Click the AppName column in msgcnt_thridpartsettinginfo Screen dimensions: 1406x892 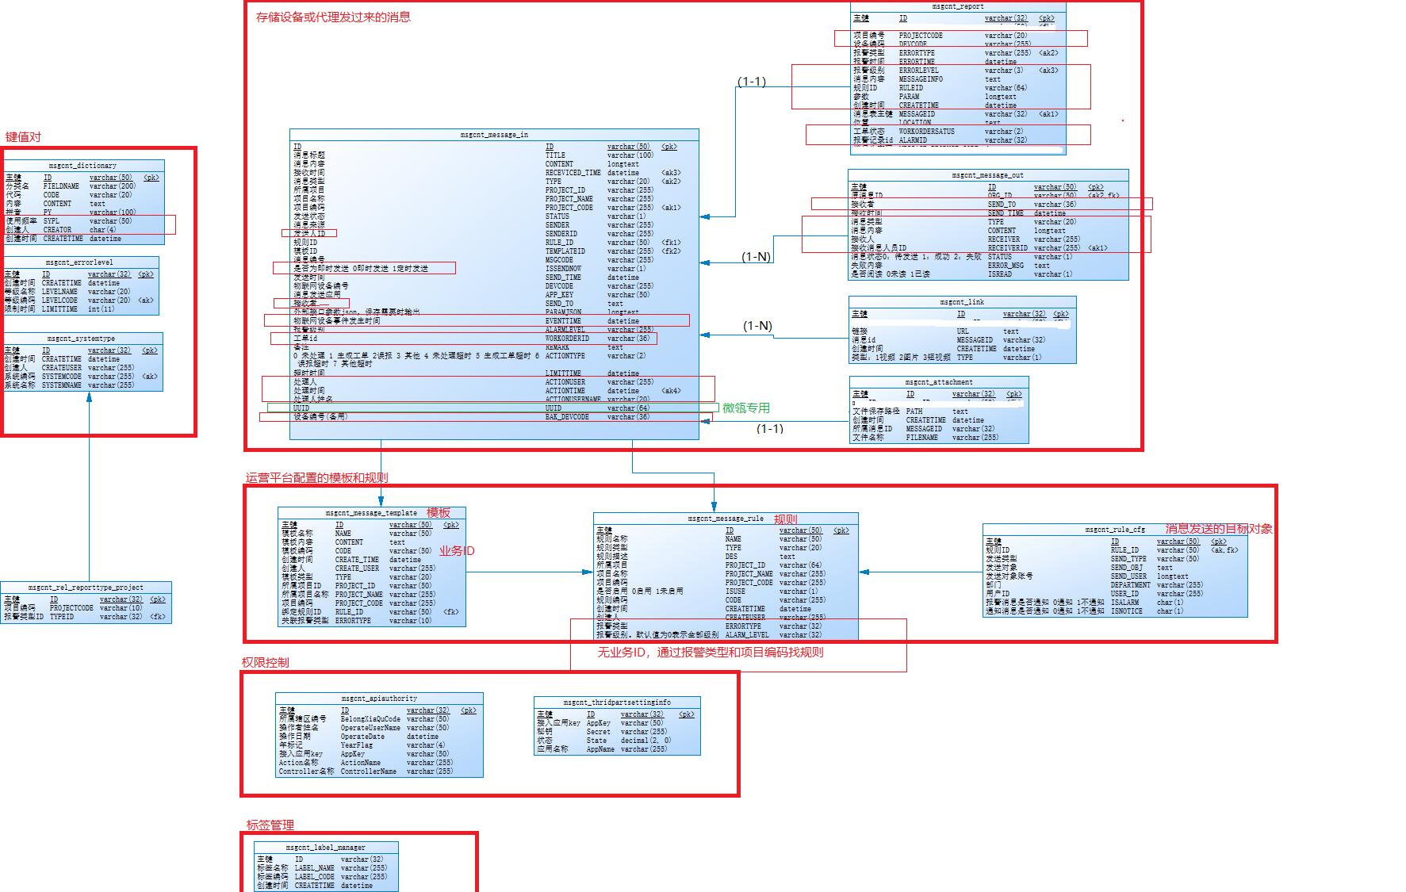coord(600,749)
